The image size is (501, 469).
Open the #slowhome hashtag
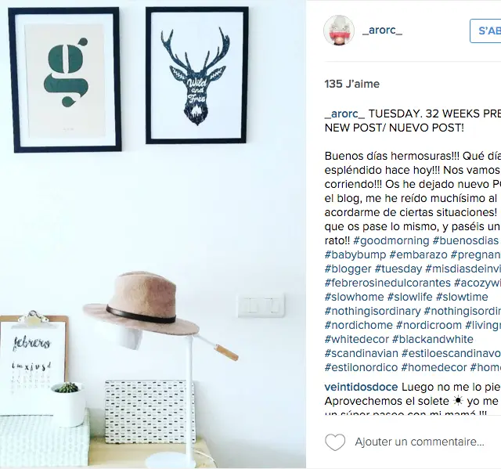coord(354,297)
